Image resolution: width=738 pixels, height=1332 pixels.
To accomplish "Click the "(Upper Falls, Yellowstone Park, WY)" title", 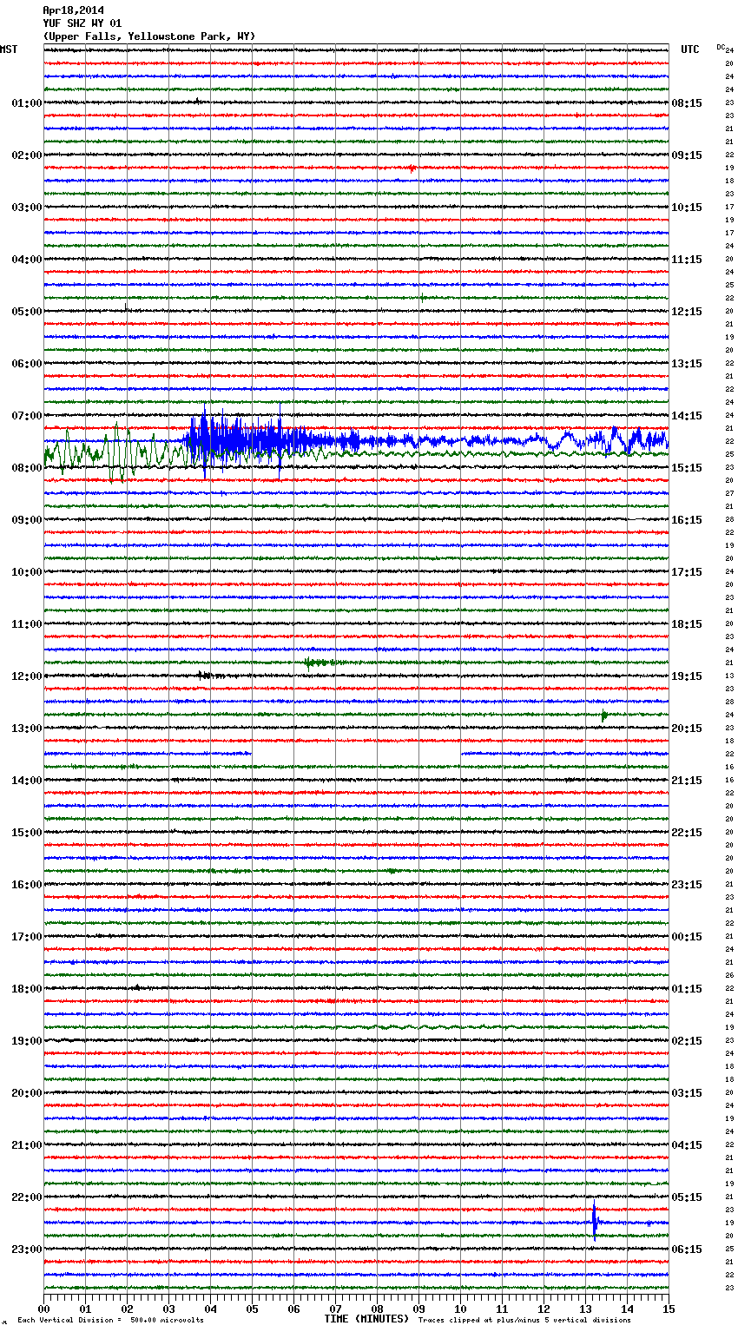I will 149,36.
